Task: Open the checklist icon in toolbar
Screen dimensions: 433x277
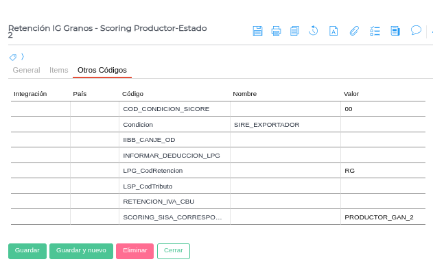Action: (375, 31)
